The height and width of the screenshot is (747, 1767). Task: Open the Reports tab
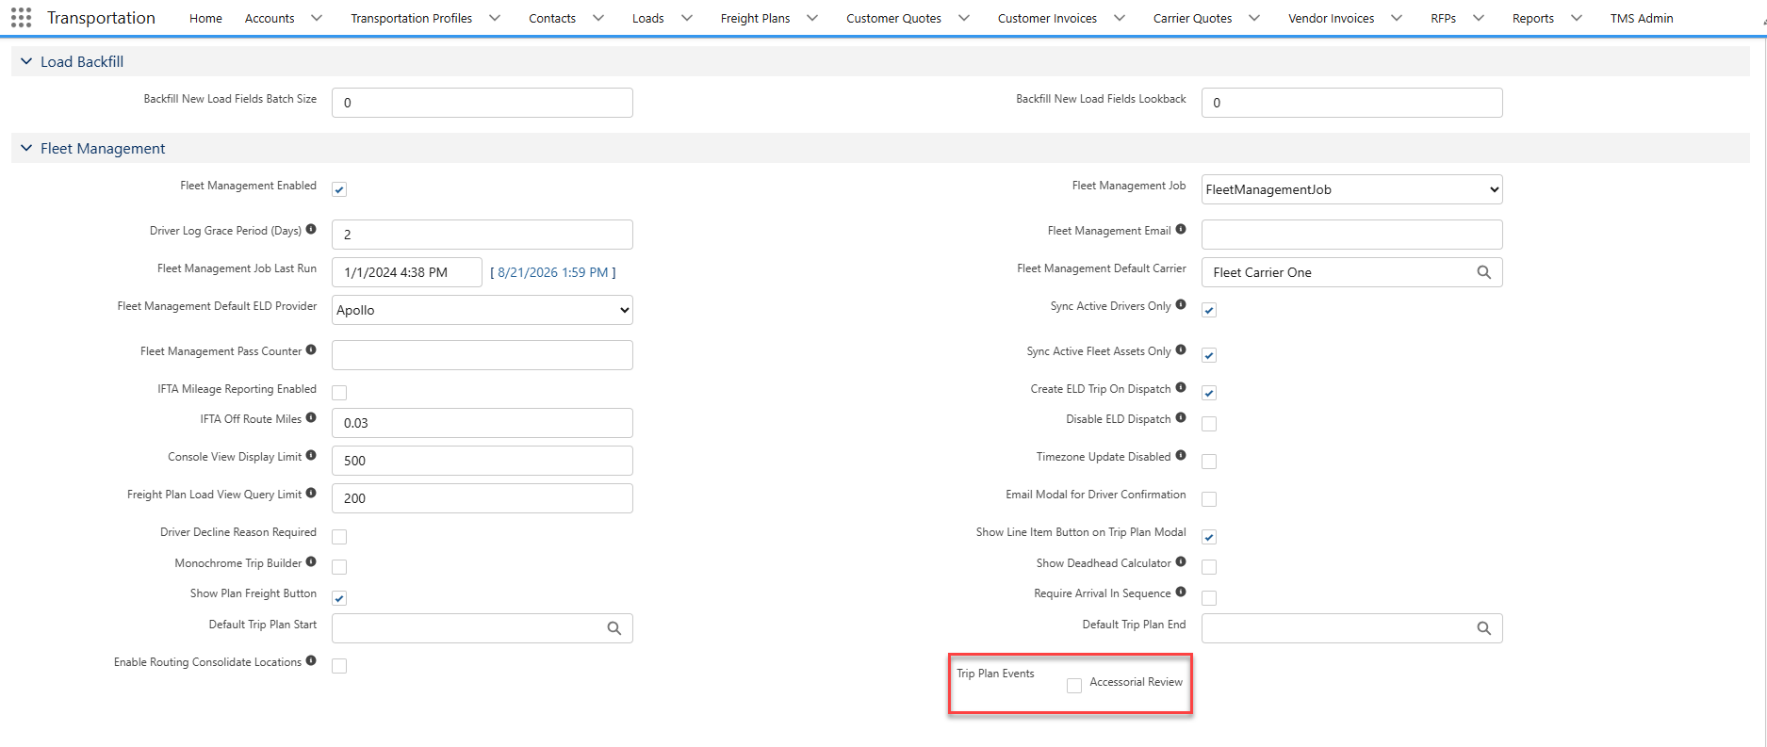[1533, 18]
